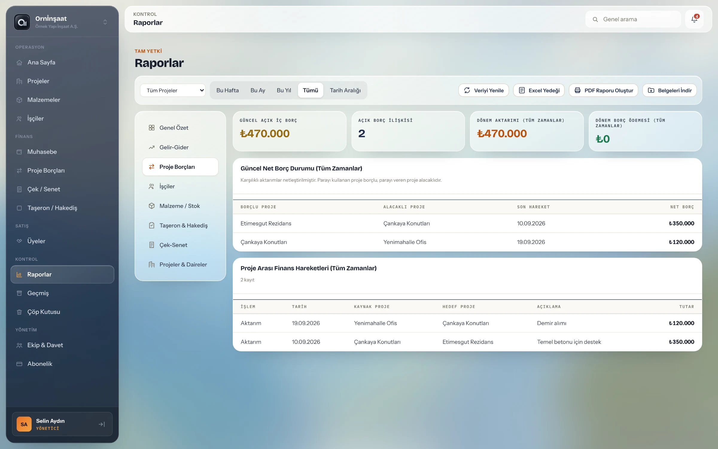The width and height of the screenshot is (718, 449).
Task: Click the Çek-Senet document icon in report menu
Action: (152, 245)
